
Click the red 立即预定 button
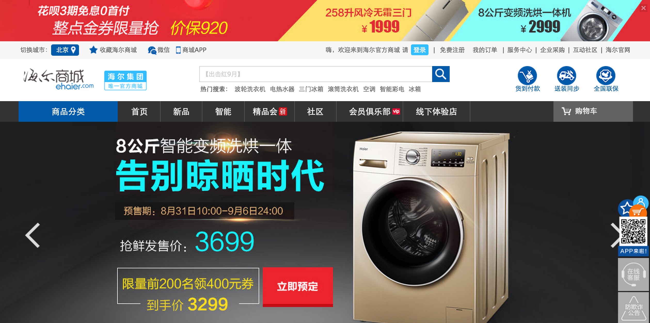click(298, 287)
